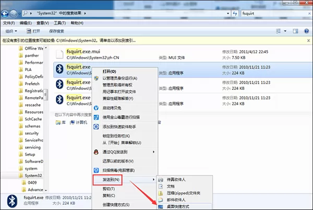Click the blue help icon
Viewport: 313px width, 210px height.
306,31
